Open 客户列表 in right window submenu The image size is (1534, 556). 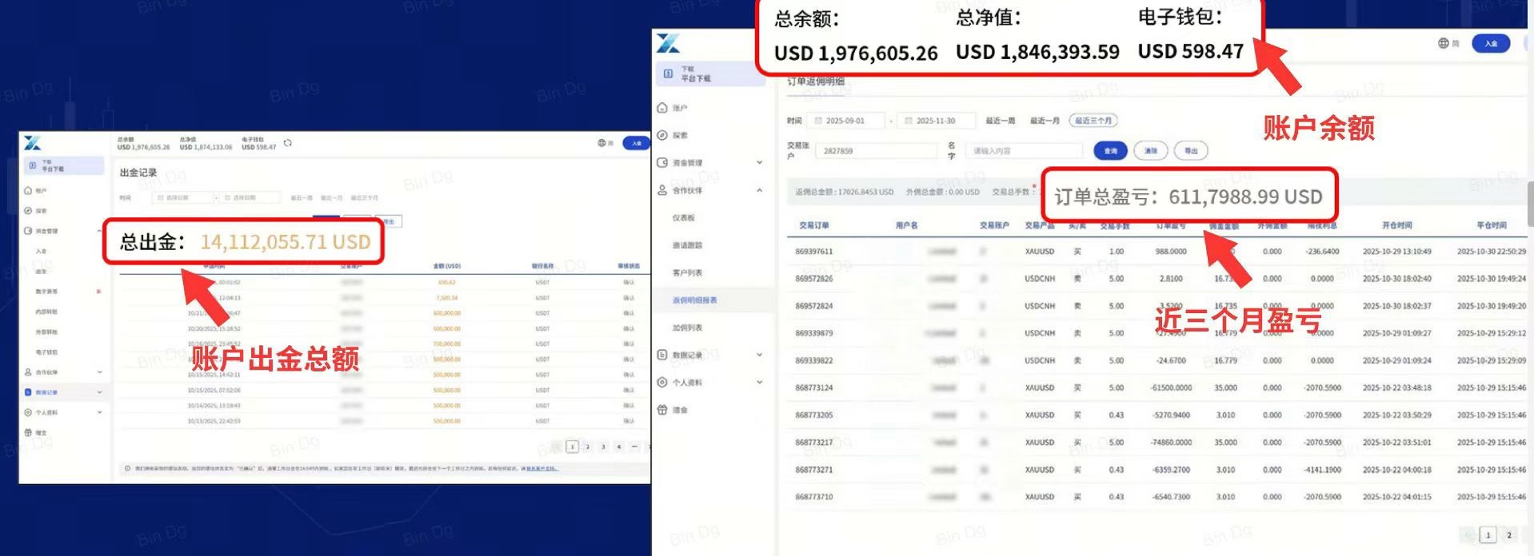(x=687, y=273)
